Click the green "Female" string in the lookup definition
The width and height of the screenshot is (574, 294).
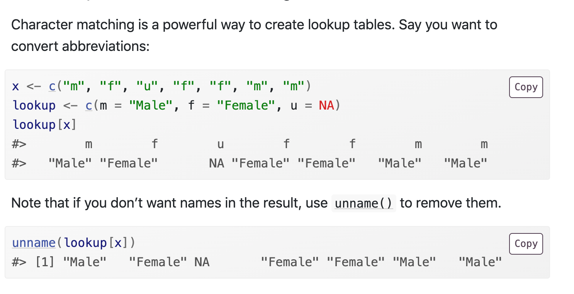click(246, 105)
